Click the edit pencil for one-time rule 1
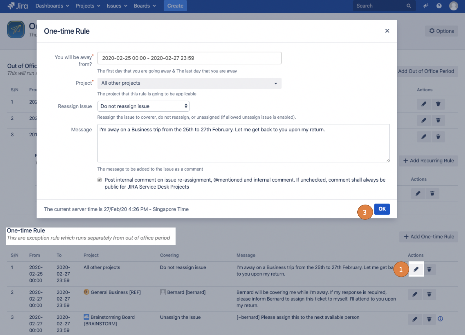Viewport: 465px width, 335px height. click(x=416, y=269)
